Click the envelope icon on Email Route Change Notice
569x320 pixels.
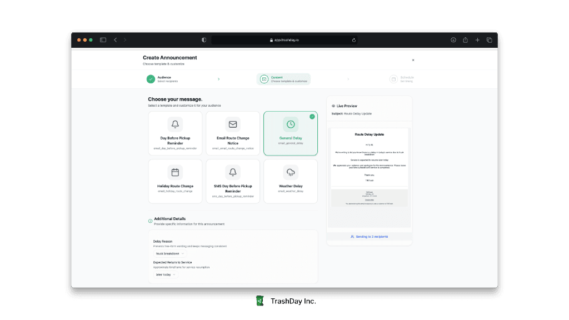pyautogui.click(x=233, y=124)
